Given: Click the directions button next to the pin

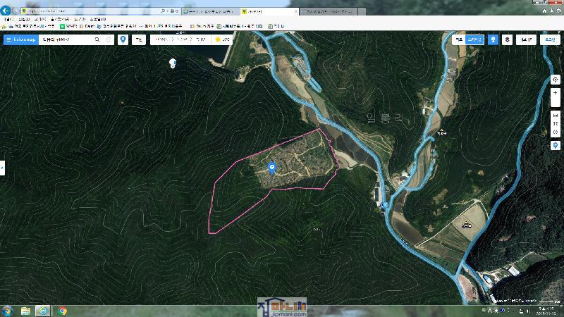Looking at the screenshot, I should tap(138, 40).
